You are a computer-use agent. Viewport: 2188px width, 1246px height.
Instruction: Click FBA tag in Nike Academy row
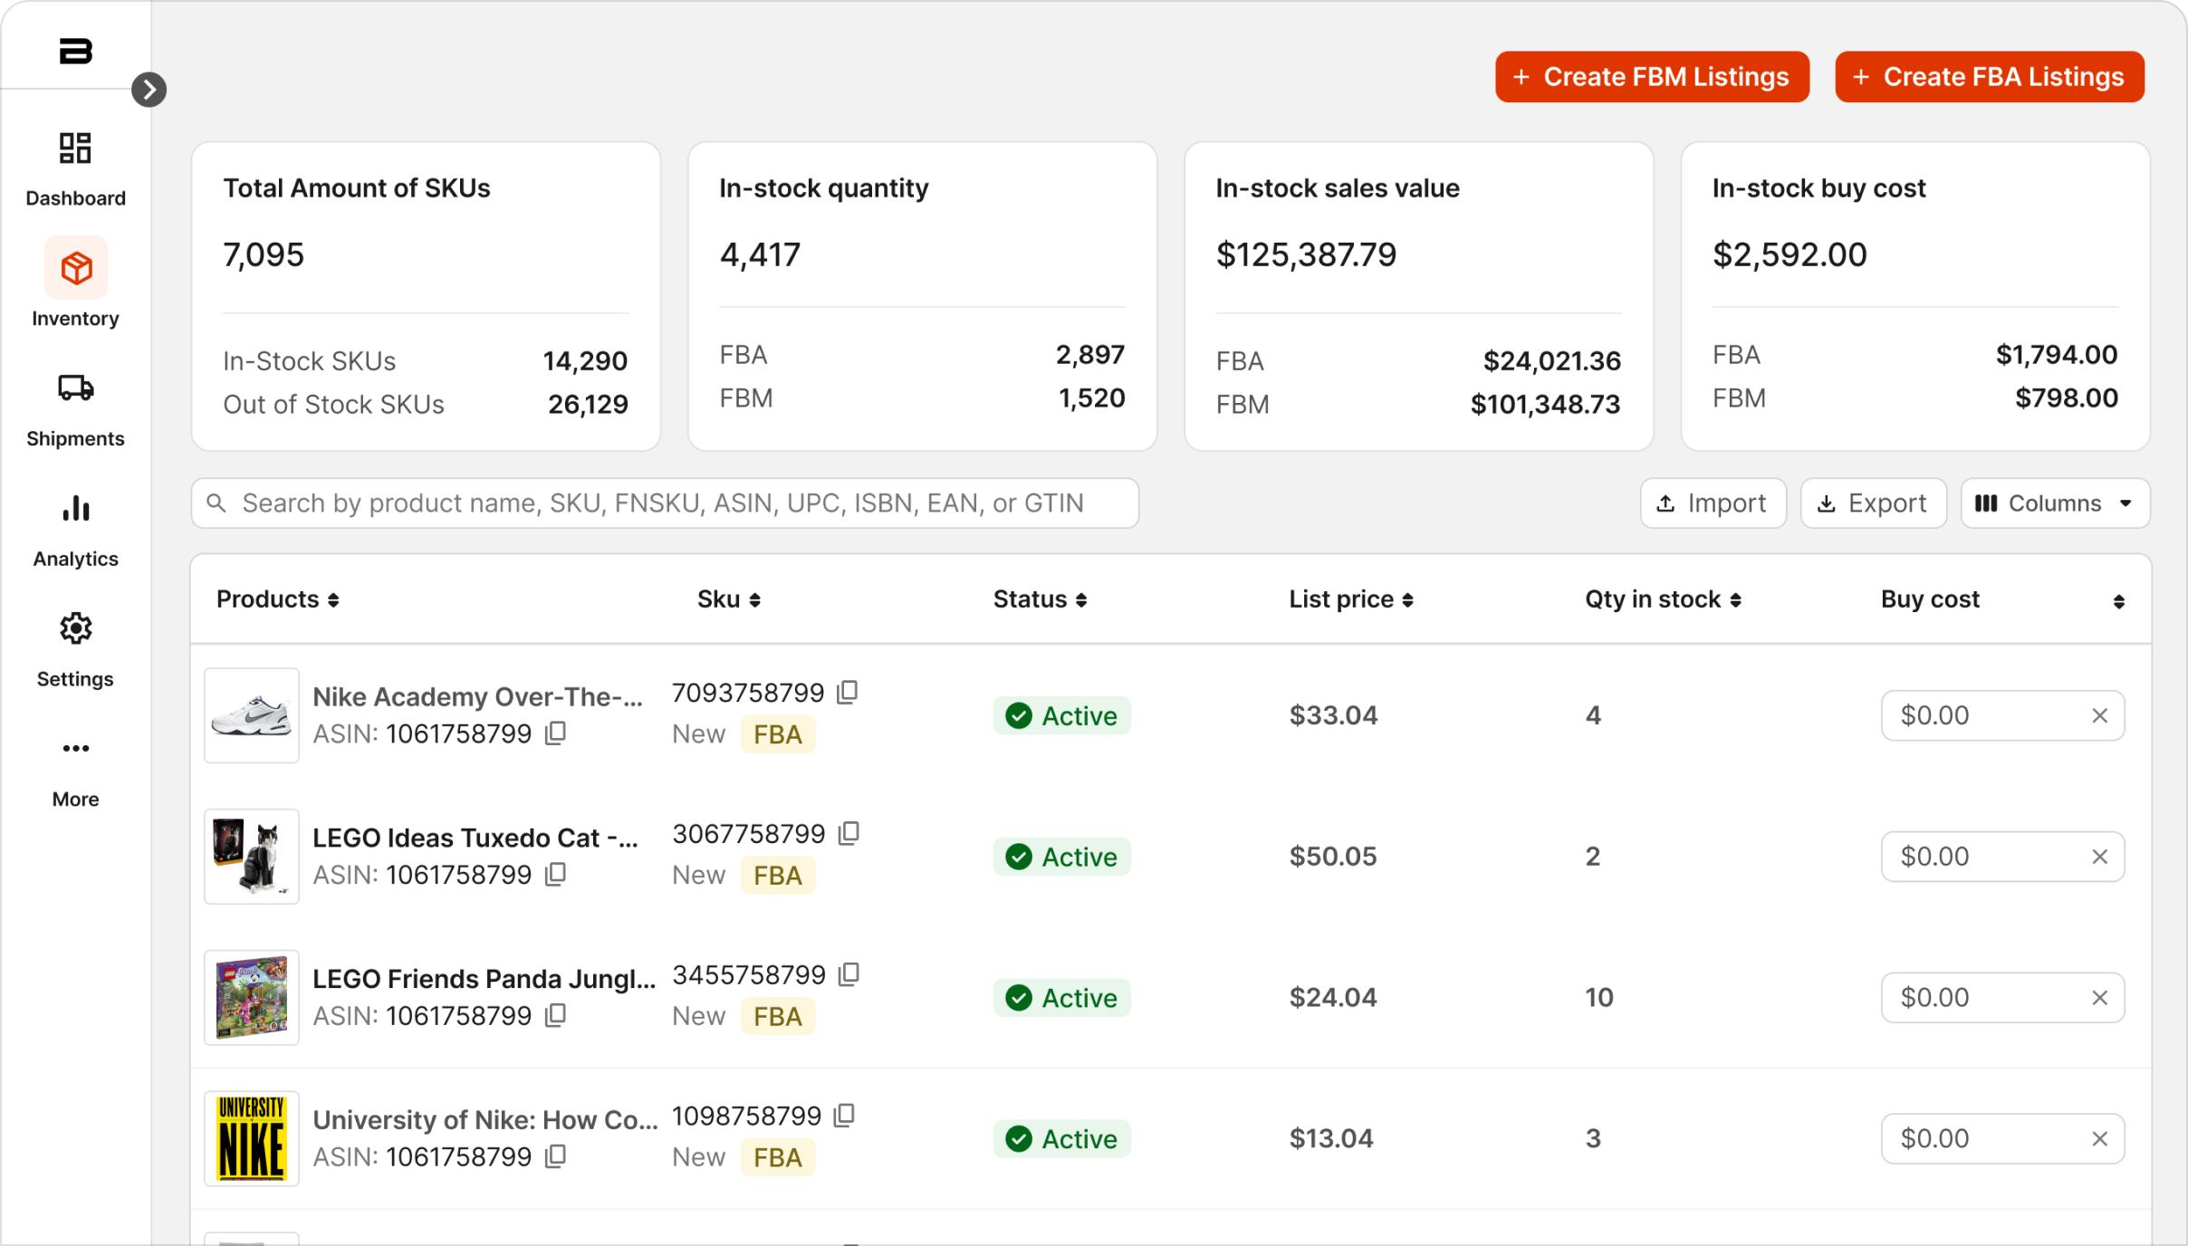point(778,734)
